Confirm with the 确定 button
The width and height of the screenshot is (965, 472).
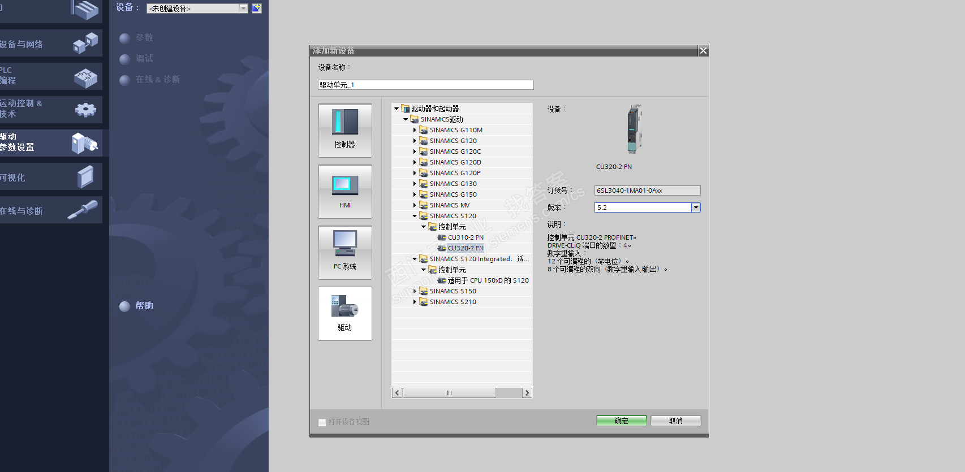(621, 421)
